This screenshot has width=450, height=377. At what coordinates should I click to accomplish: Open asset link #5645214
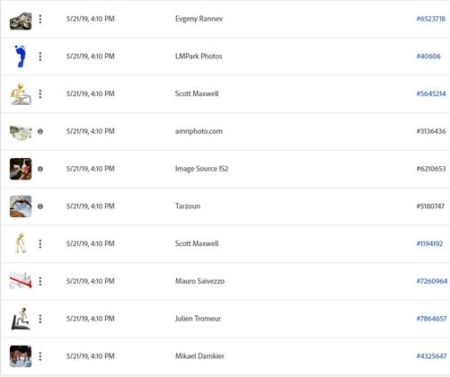tap(431, 93)
